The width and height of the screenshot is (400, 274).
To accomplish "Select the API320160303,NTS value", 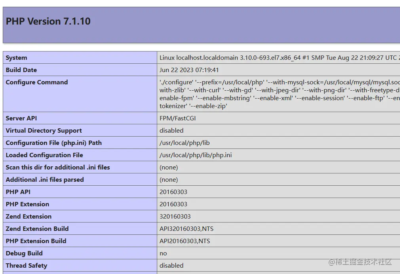I will coord(187,228).
